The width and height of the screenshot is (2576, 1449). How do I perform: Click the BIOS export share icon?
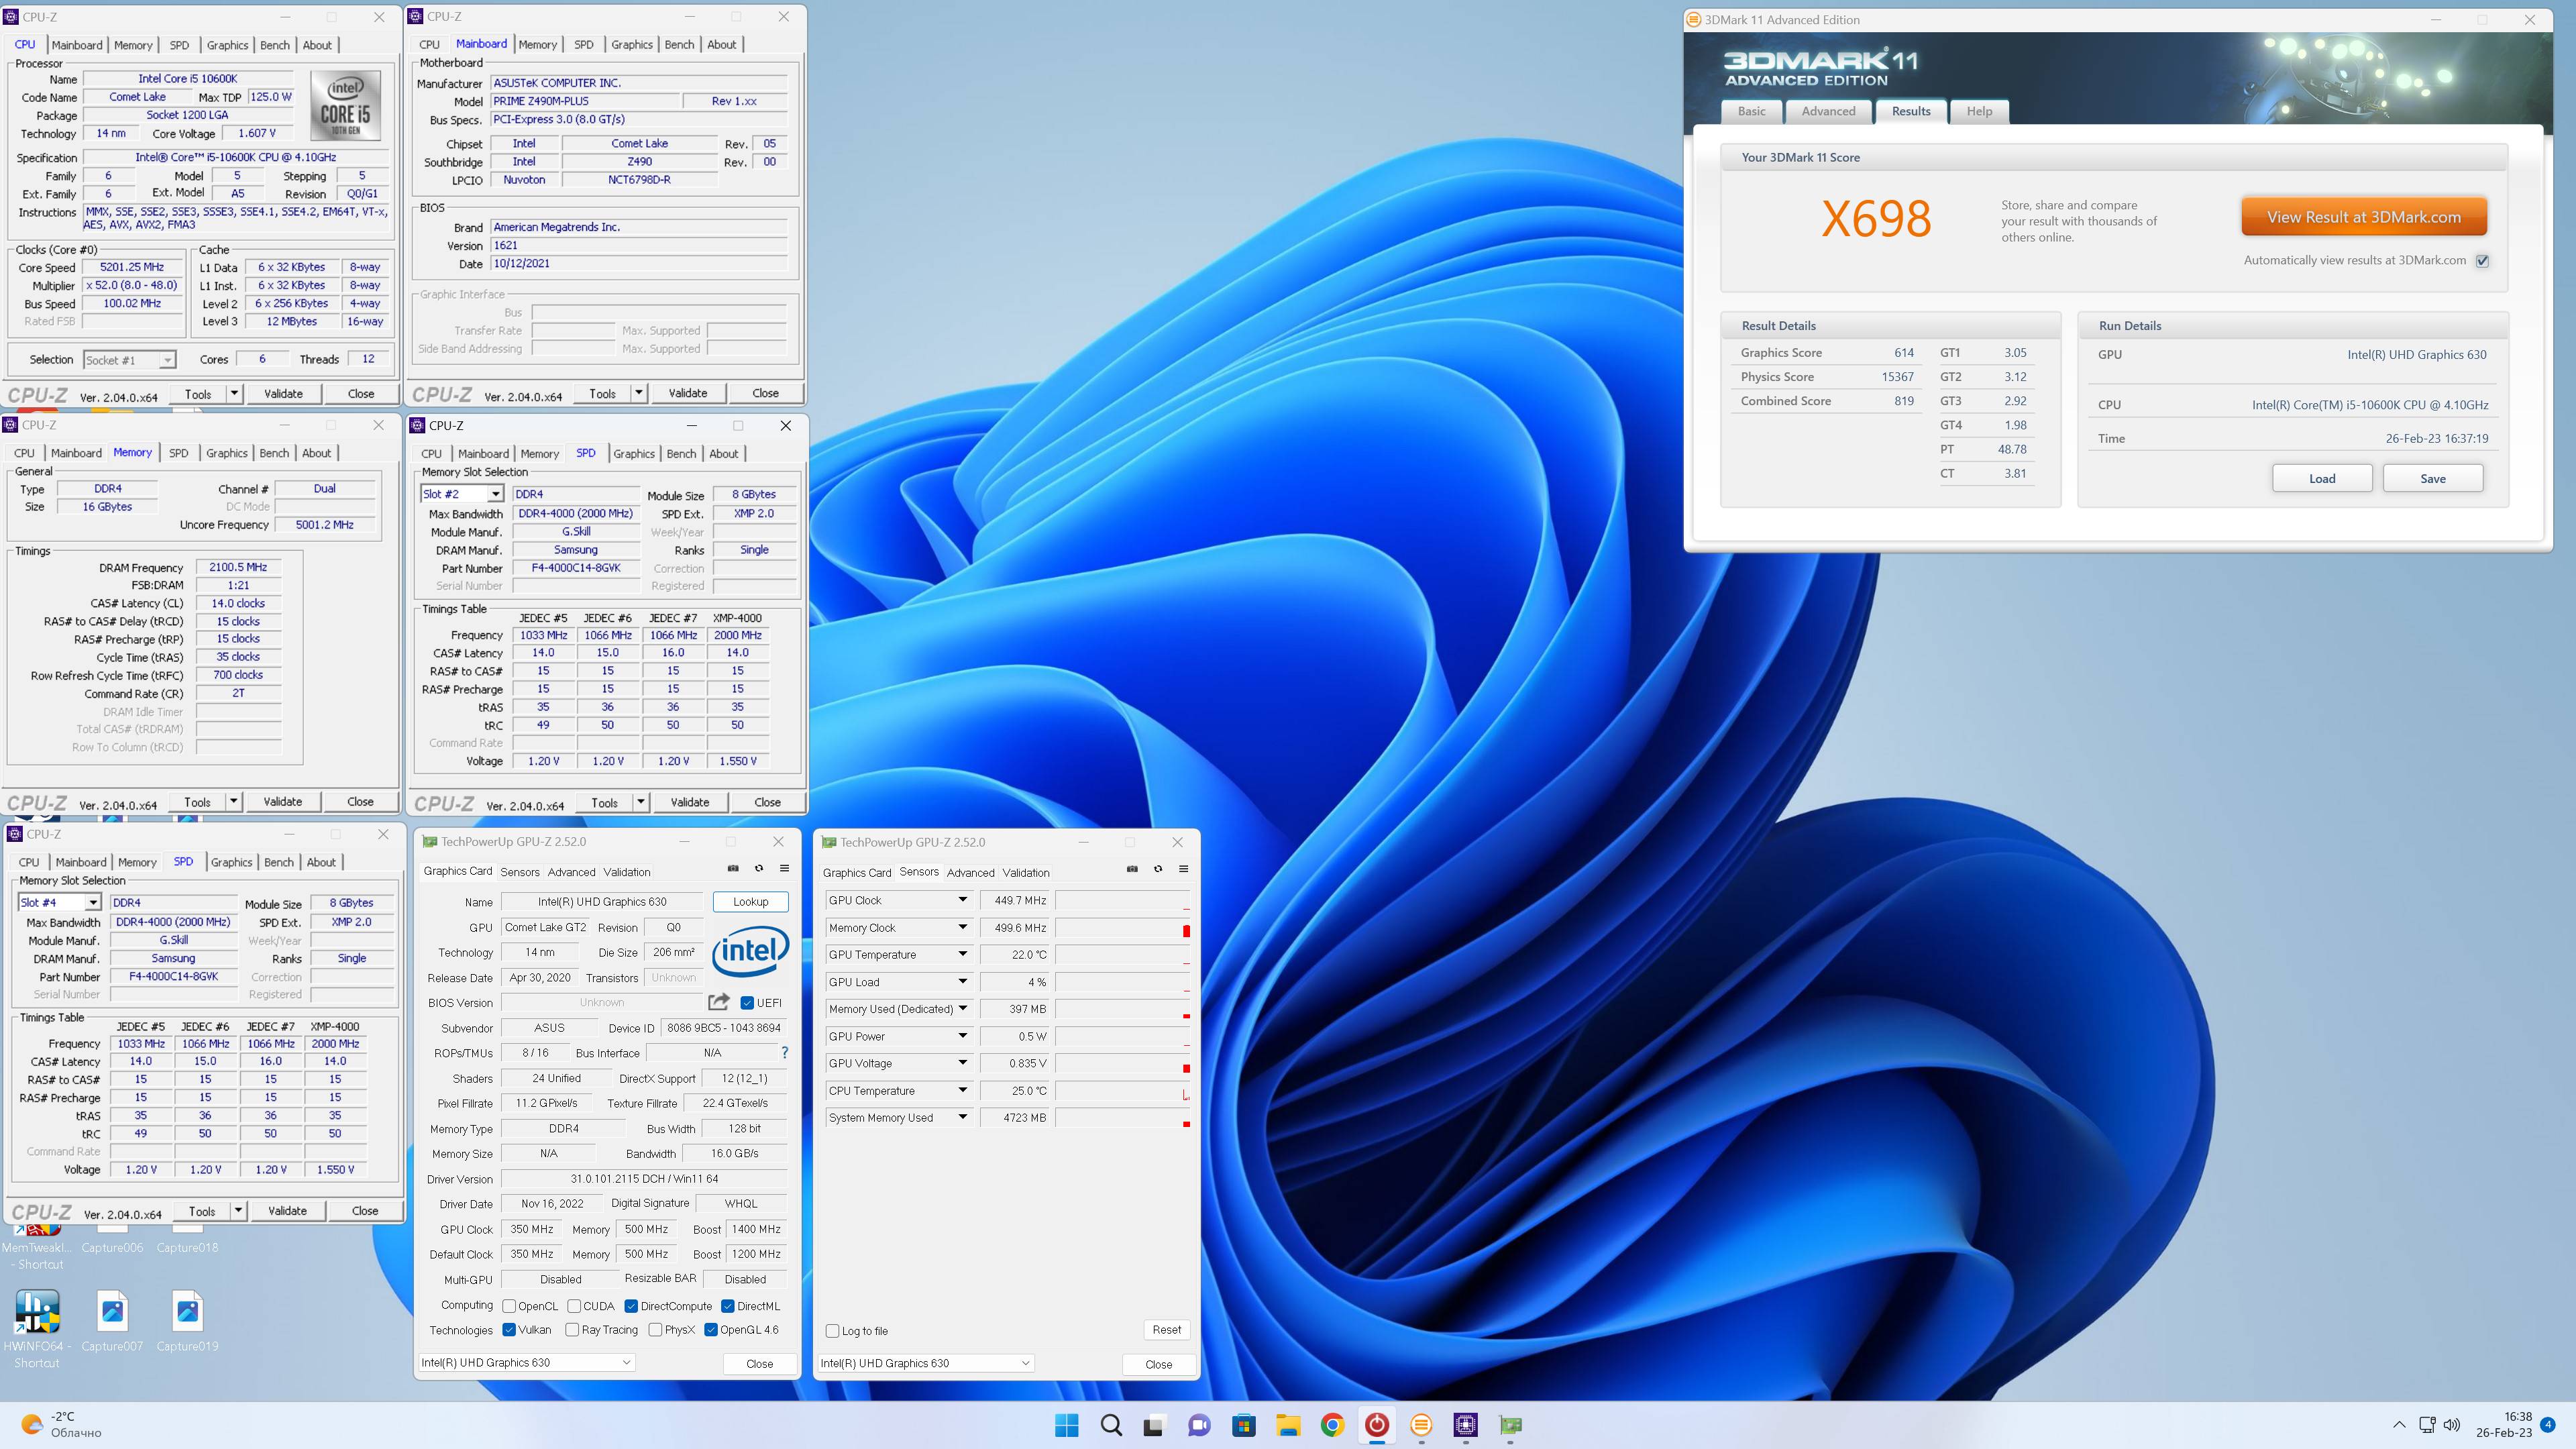(x=719, y=1001)
